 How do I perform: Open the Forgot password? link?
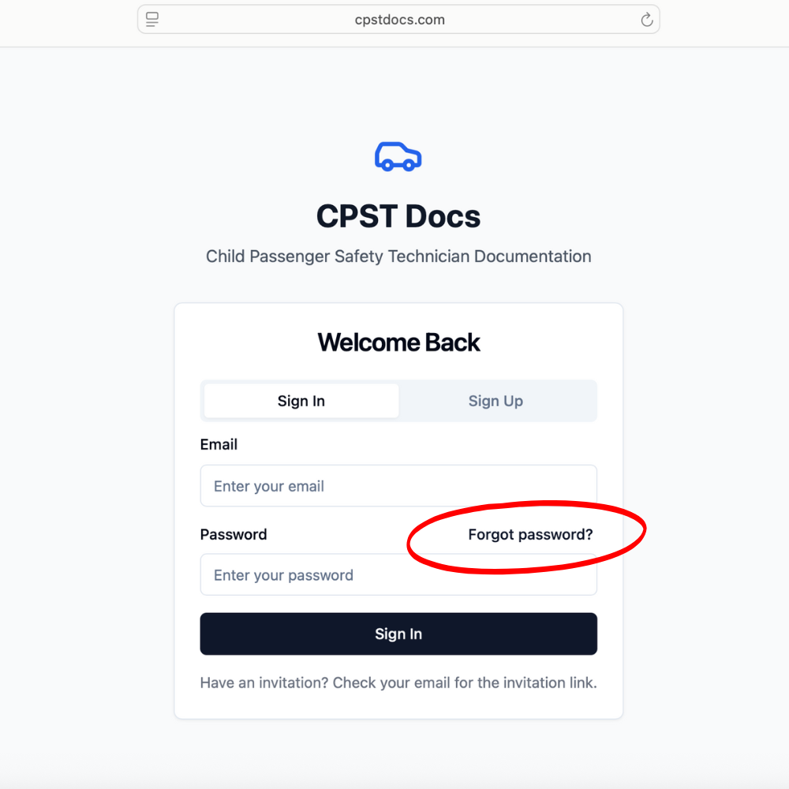coord(530,534)
